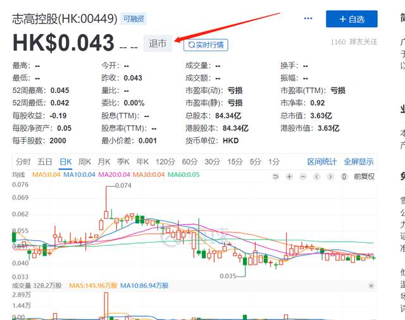Click the 每手股数 value 2000
Viewport: 405px width, 320px height.
[58, 140]
